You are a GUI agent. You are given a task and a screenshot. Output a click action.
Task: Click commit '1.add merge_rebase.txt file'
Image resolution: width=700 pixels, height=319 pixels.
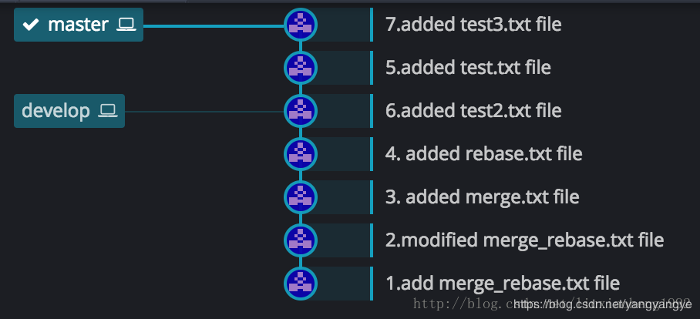[x=502, y=284]
